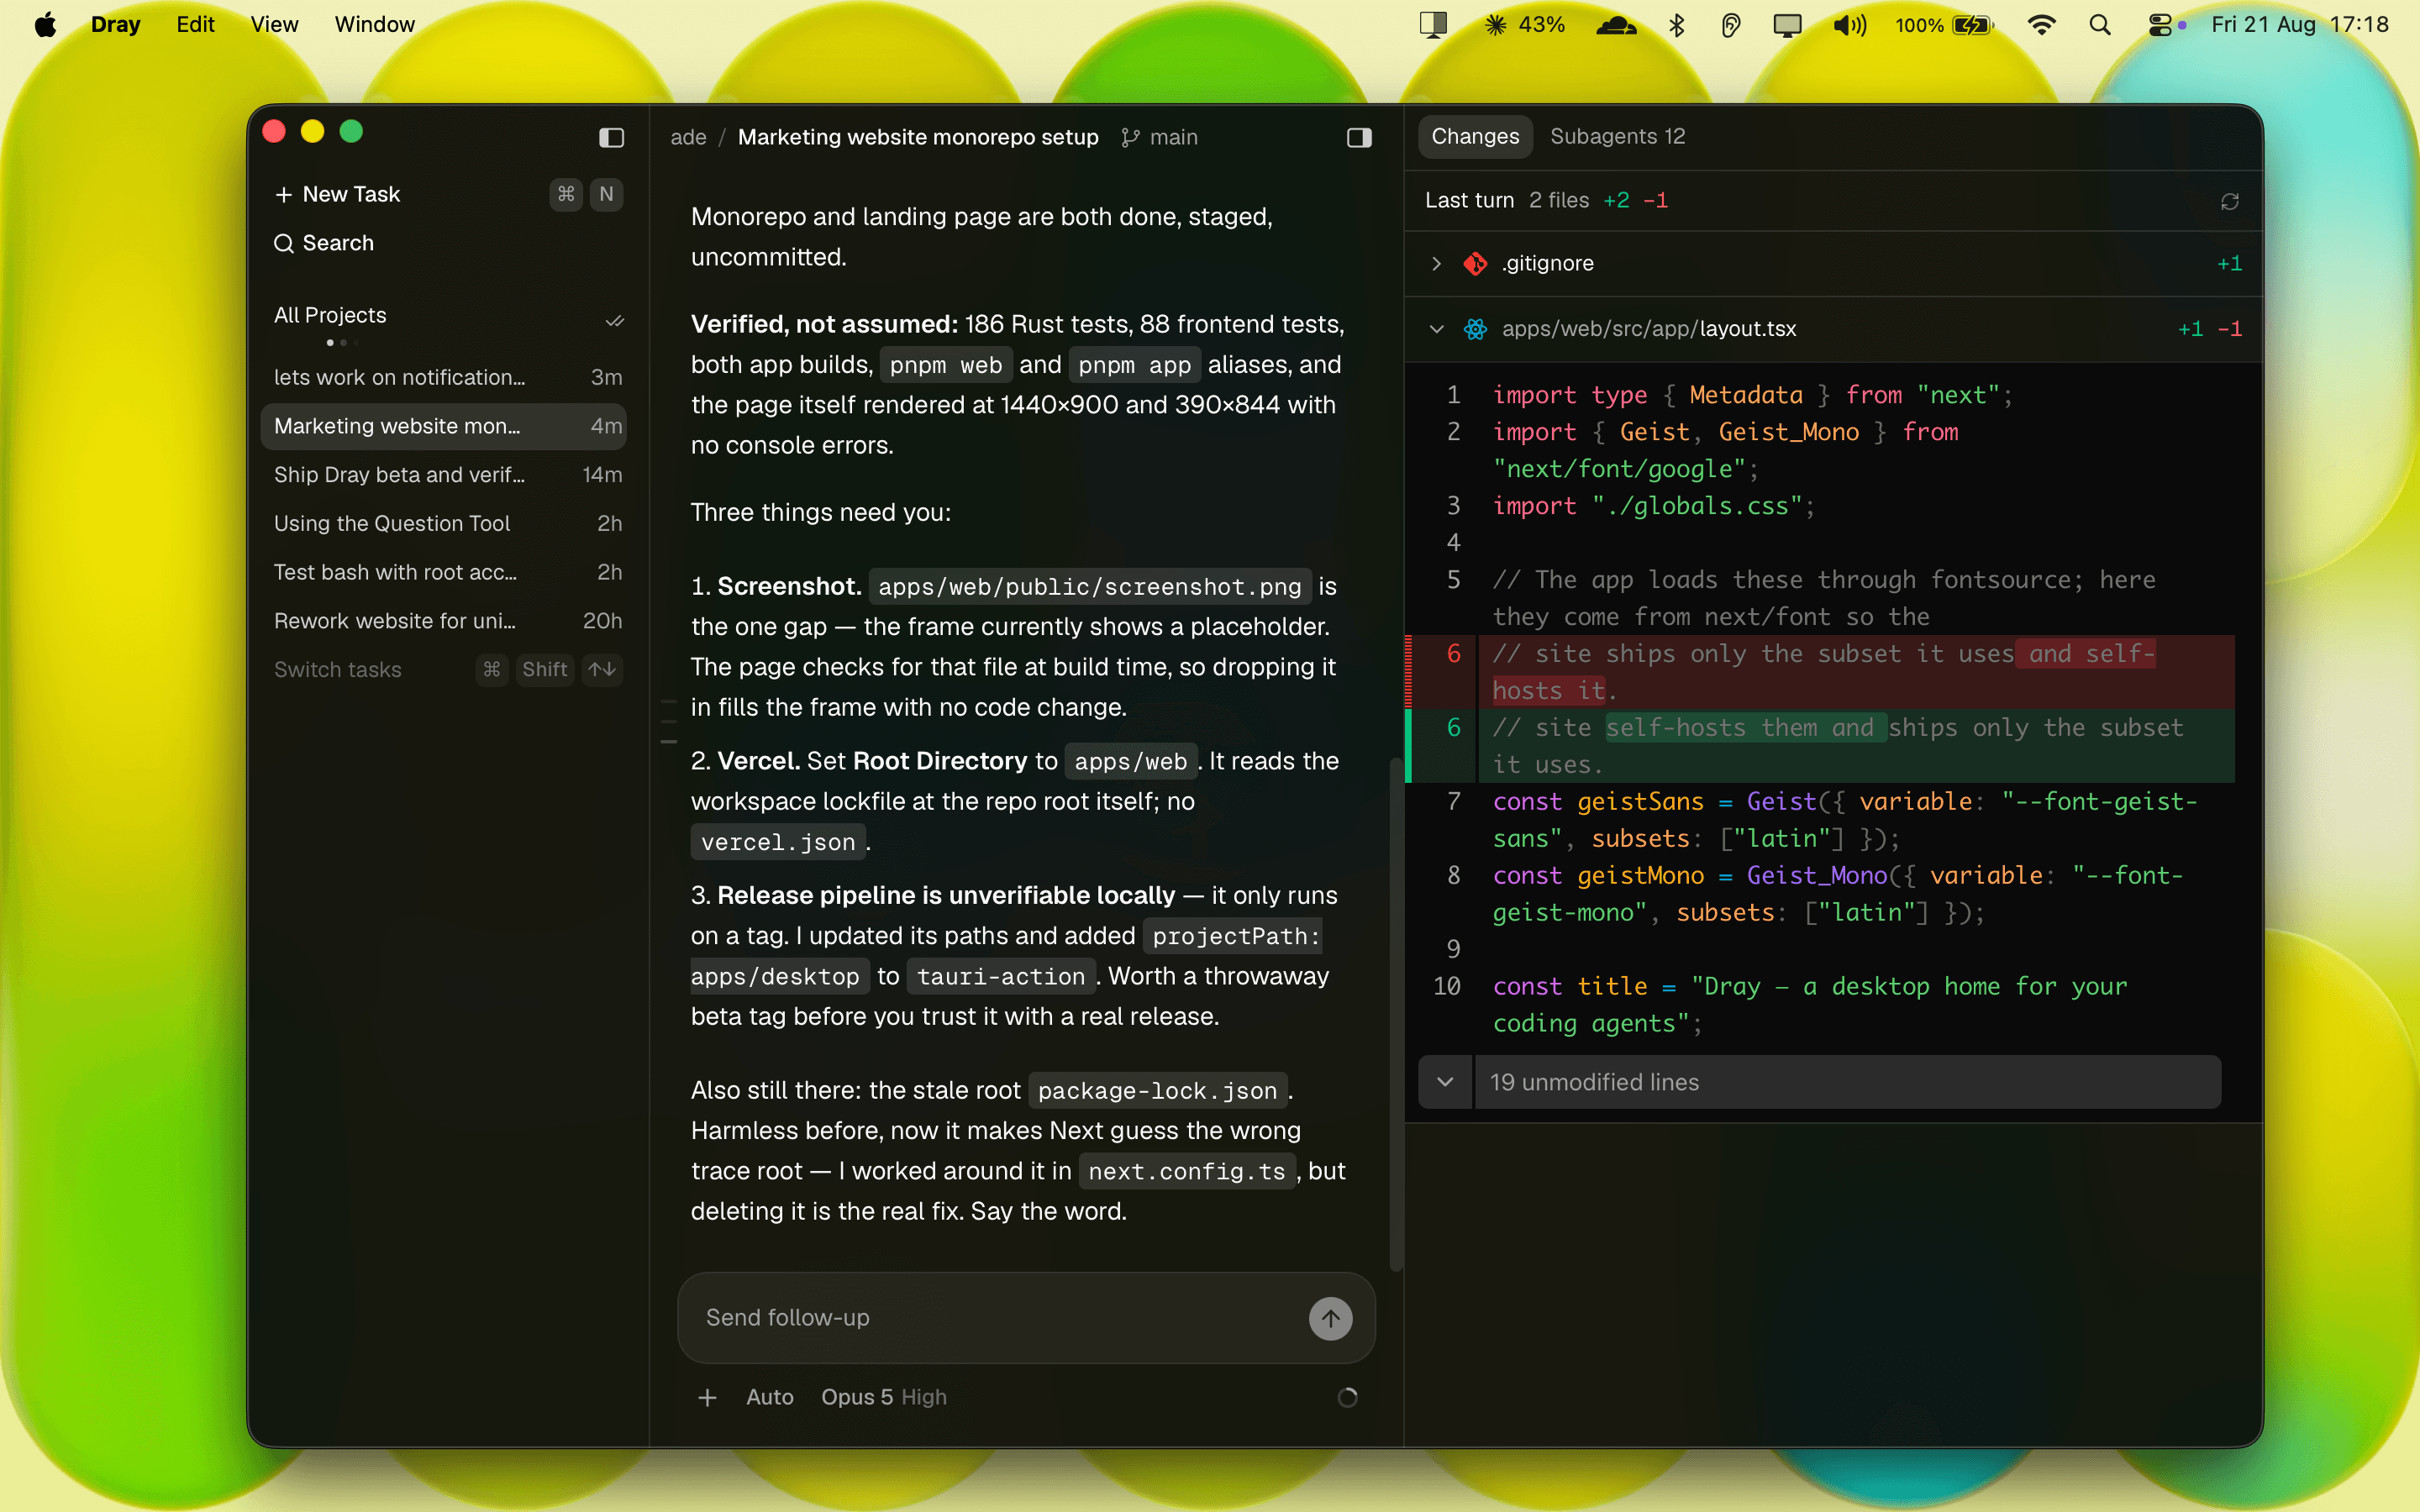Click the 43% brightness status icon
This screenshot has width=2420, height=1512.
1495,24
